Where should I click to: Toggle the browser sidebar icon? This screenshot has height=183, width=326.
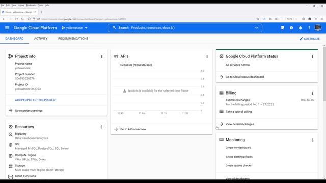pyautogui.click(x=277, y=19)
